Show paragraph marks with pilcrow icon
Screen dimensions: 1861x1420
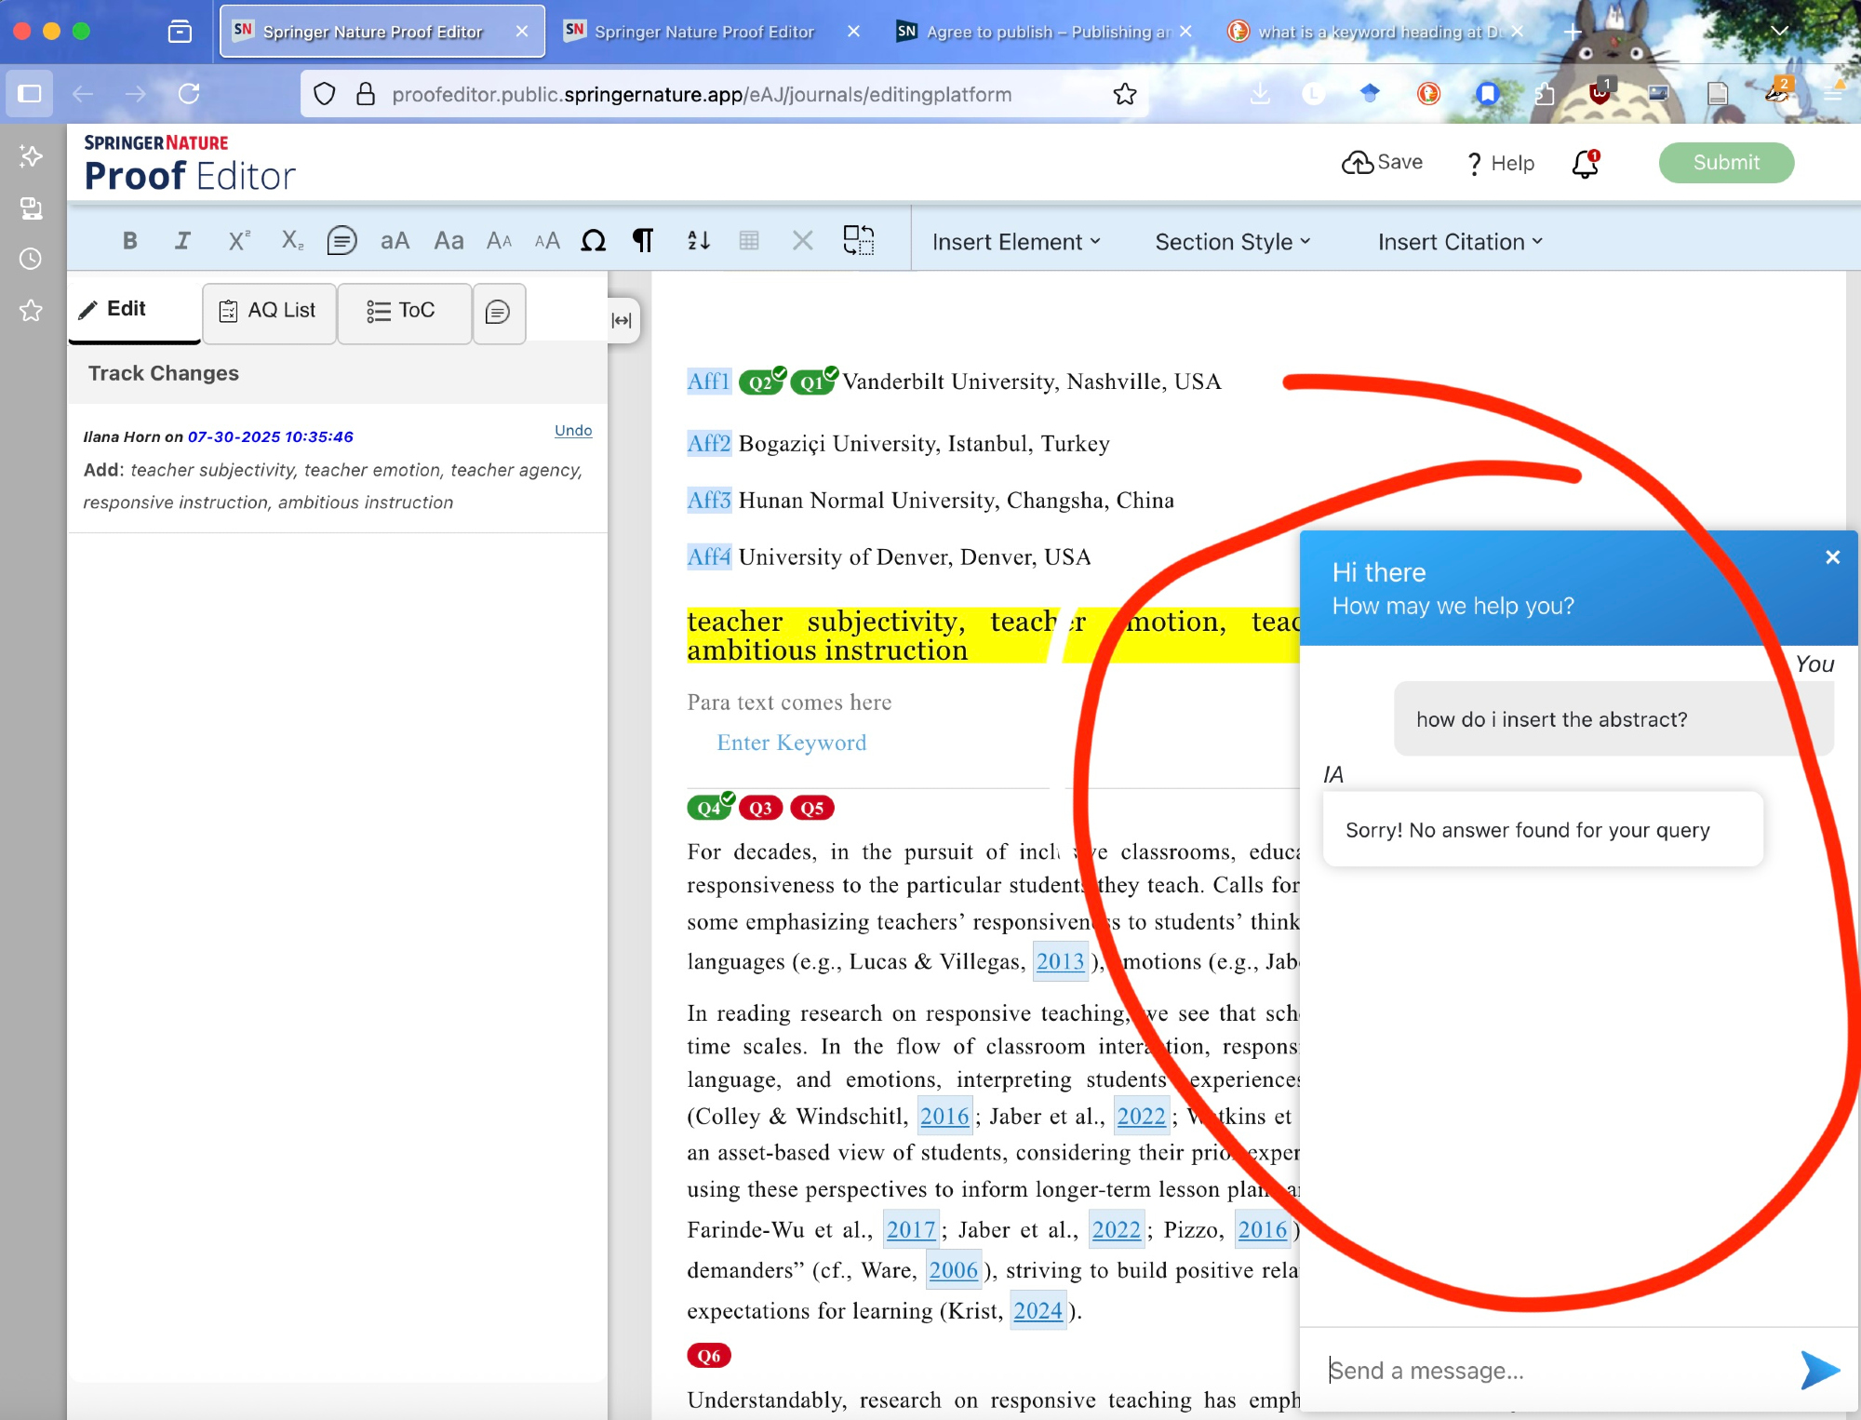coord(642,241)
